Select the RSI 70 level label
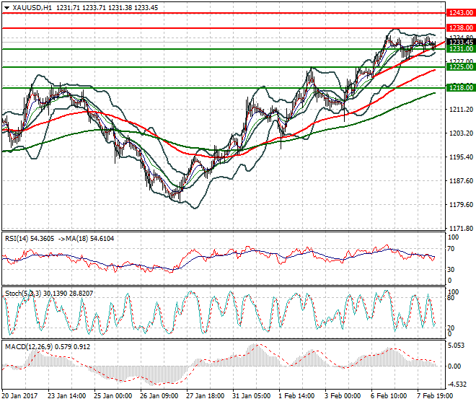Screen dimensions: 476x404 coord(451,249)
